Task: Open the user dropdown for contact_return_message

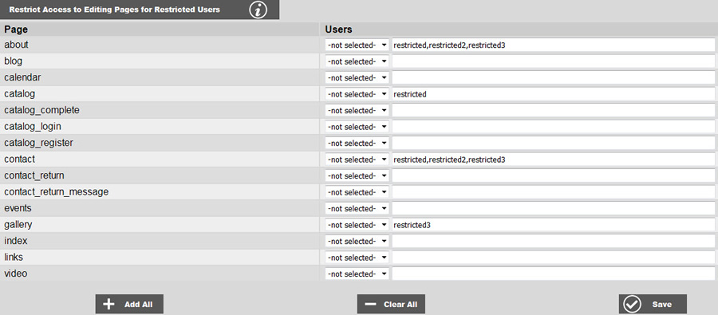Action: [x=357, y=192]
